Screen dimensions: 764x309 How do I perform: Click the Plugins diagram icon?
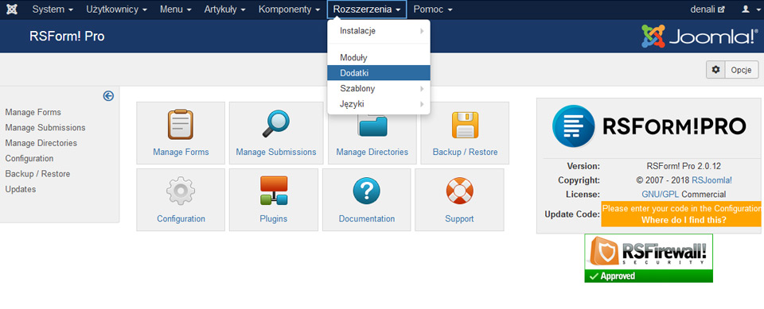click(x=273, y=191)
